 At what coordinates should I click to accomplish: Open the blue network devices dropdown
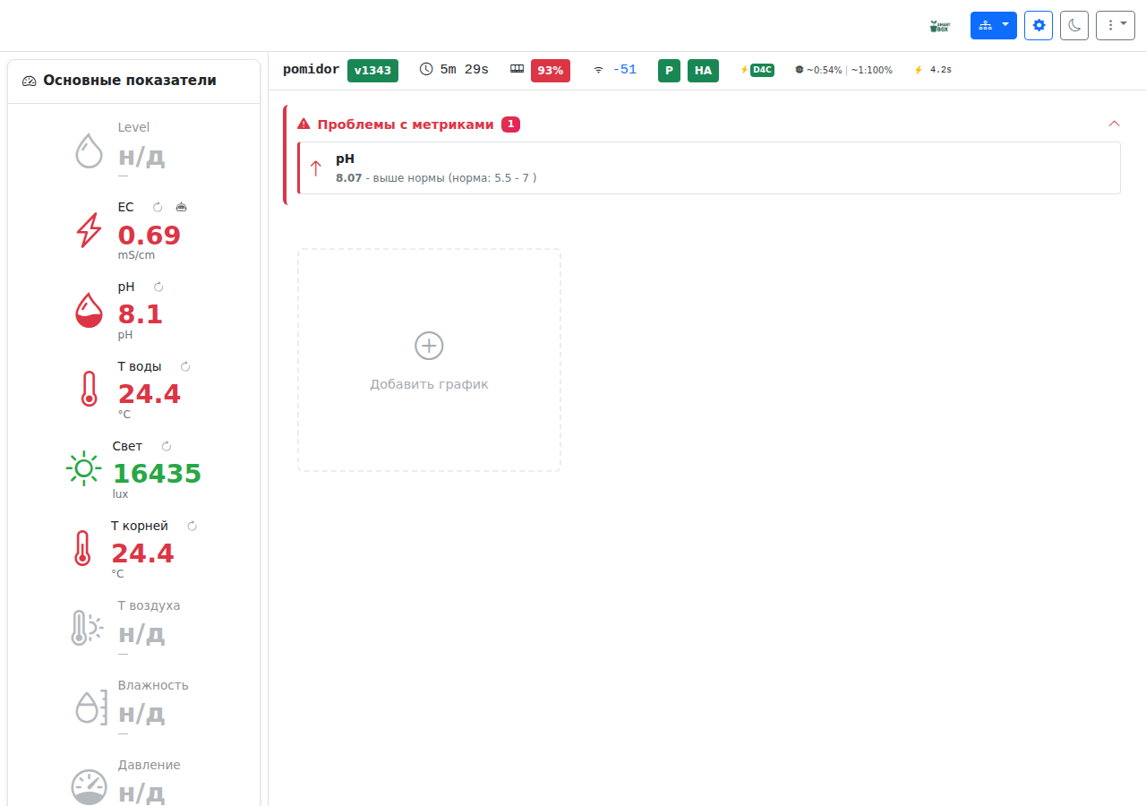pos(994,25)
